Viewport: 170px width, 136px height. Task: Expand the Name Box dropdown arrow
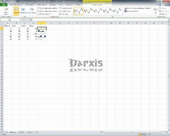pos(20,20)
